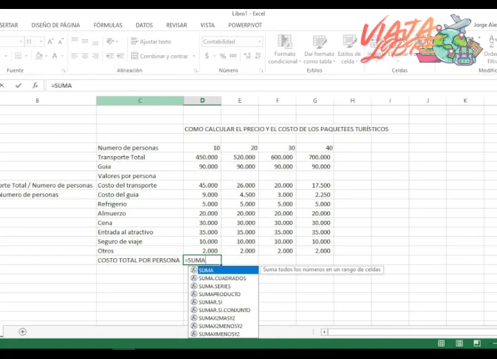
Task: Open Estilos de celda gallery
Action: [x=349, y=49]
